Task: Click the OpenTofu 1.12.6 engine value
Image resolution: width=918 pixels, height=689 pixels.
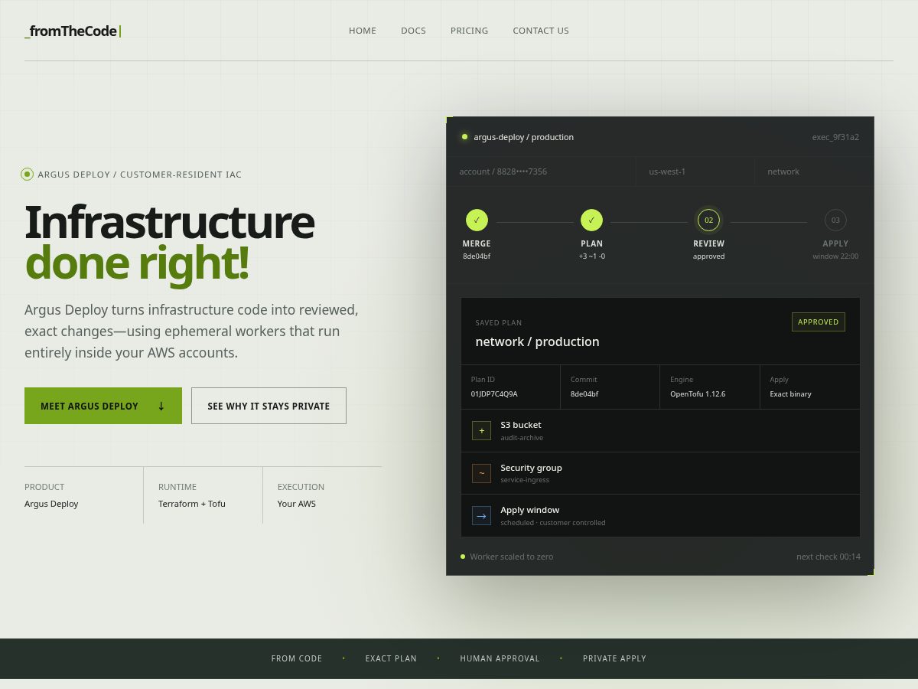Action: (x=698, y=394)
